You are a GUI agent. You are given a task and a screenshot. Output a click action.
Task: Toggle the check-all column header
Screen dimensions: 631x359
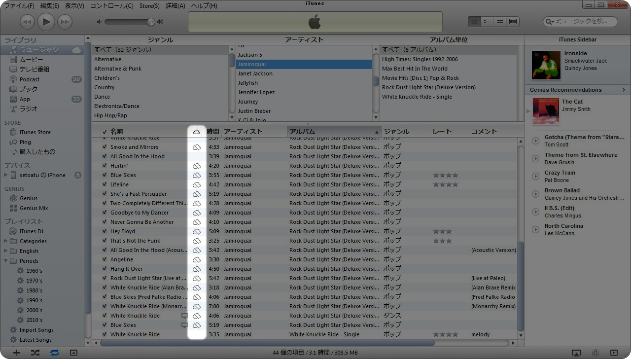pyautogui.click(x=105, y=132)
